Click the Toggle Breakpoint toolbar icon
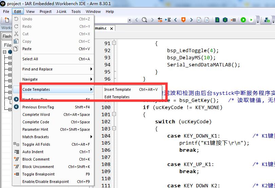Screen dimensions: 275x188 coord(233,20)
